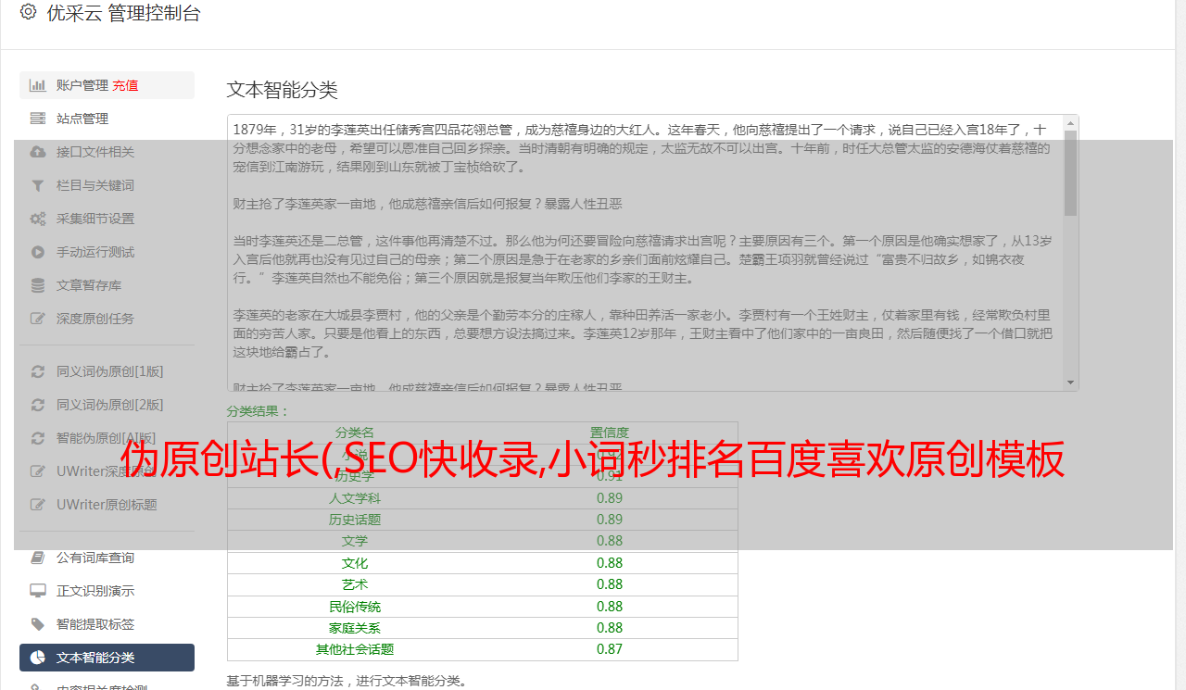Click the 民俗传统 category row in results
Screen dimensions: 1186x690
pyautogui.click(x=355, y=607)
